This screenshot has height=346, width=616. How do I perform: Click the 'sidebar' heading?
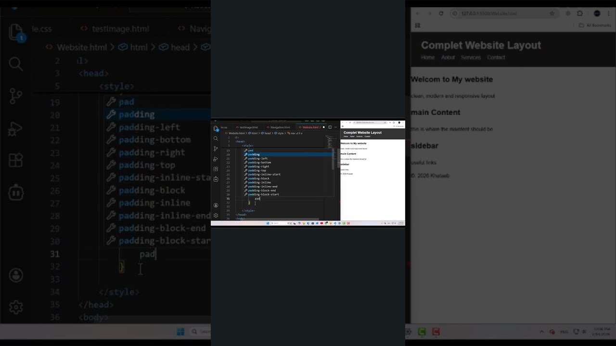(x=345, y=164)
